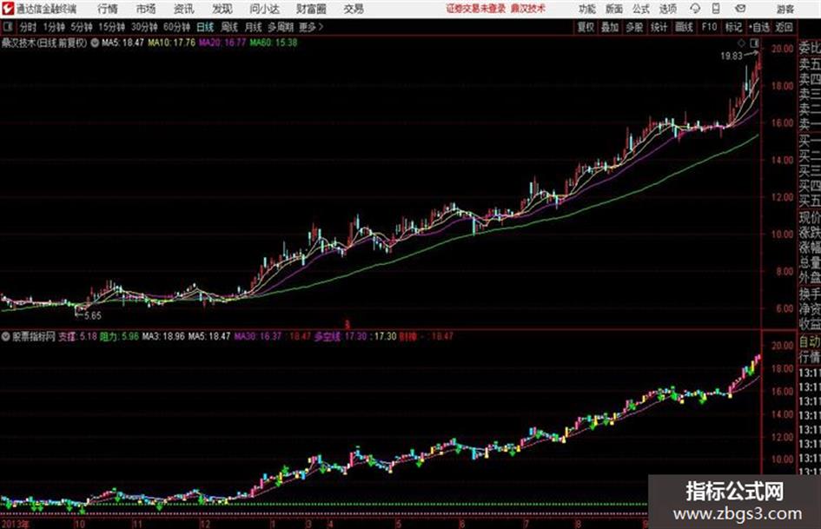Toggle the left panel icon beside 分时
Image resolution: width=821 pixels, height=529 pixels.
(7, 27)
